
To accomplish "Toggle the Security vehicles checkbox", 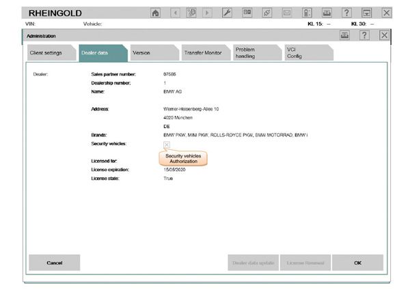I will coord(167,144).
